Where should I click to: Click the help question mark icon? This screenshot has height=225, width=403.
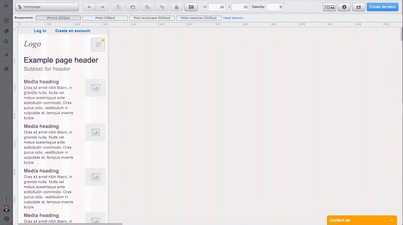[x=6, y=219]
